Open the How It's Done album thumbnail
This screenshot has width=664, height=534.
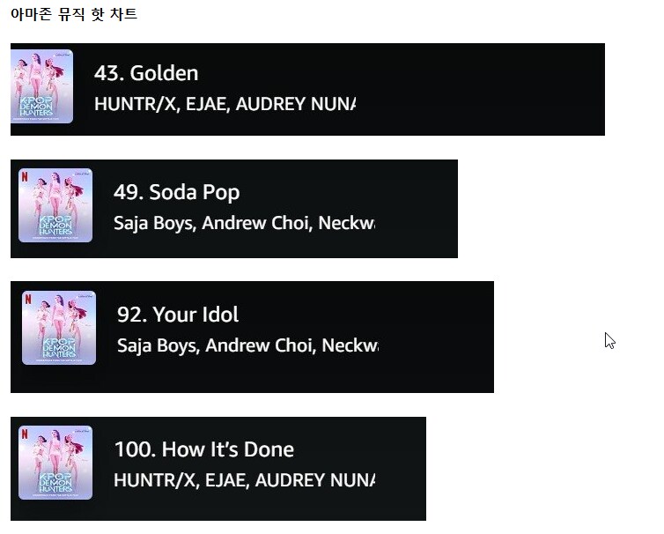point(55,463)
